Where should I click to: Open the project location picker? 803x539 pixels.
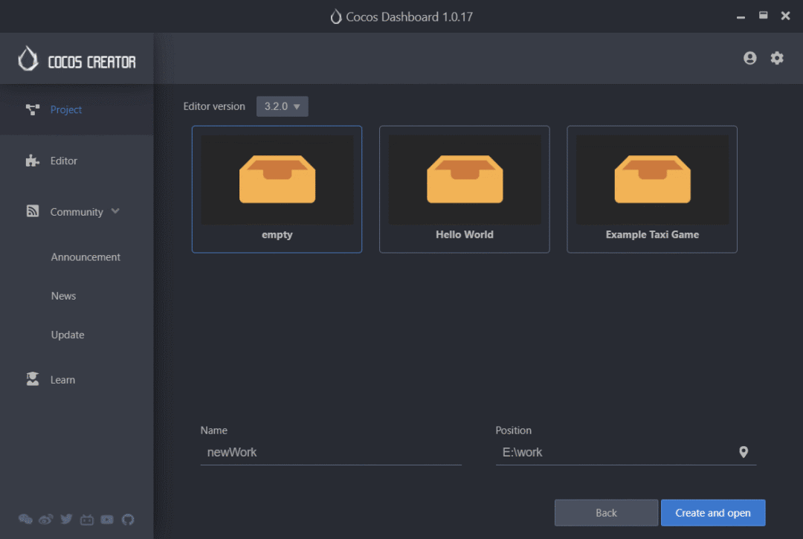pyautogui.click(x=744, y=451)
